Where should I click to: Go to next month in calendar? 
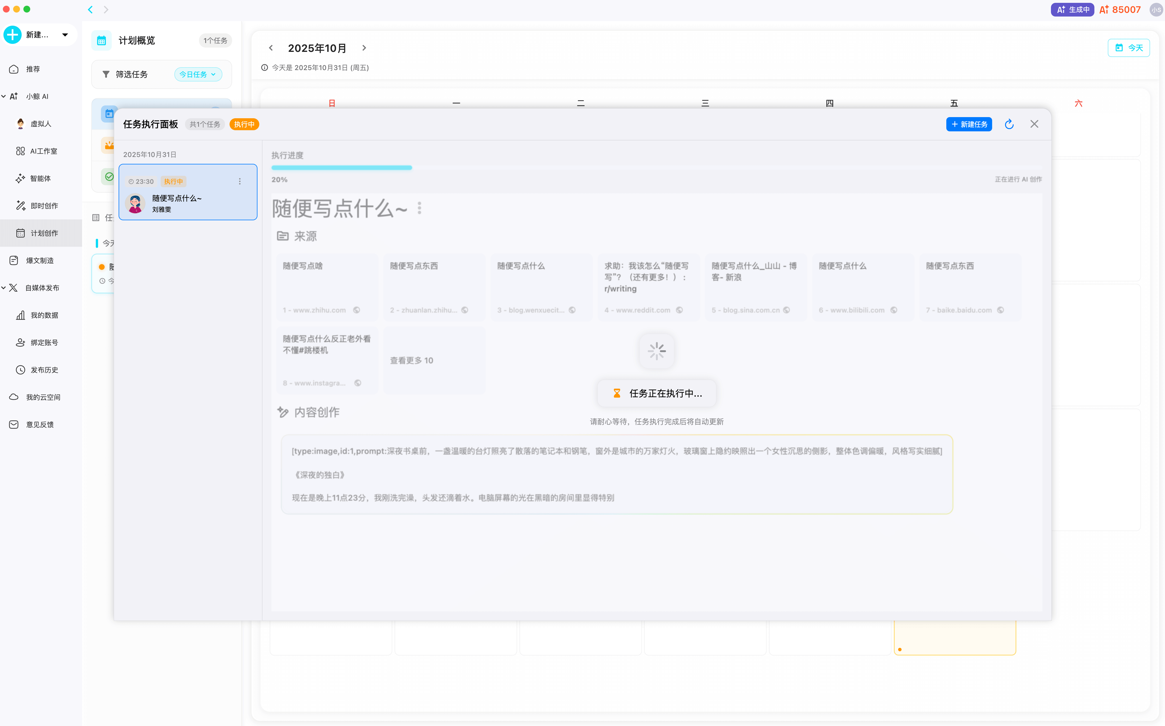coord(364,48)
